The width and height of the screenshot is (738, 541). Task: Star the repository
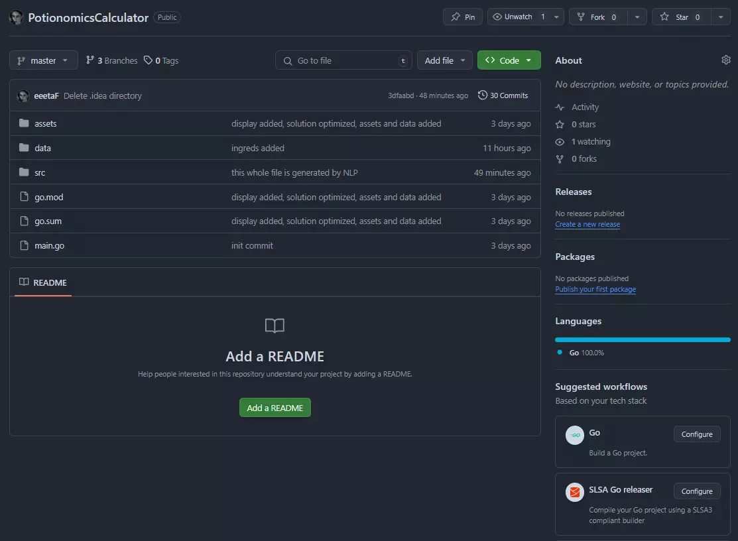click(682, 17)
